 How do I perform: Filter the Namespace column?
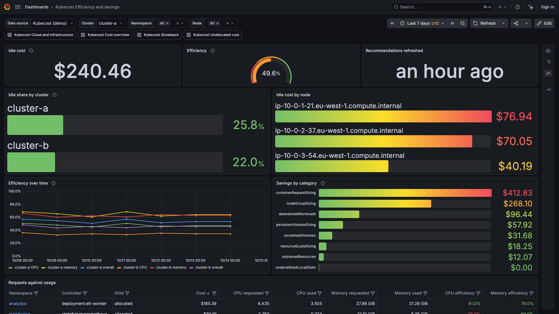[x=36, y=293]
